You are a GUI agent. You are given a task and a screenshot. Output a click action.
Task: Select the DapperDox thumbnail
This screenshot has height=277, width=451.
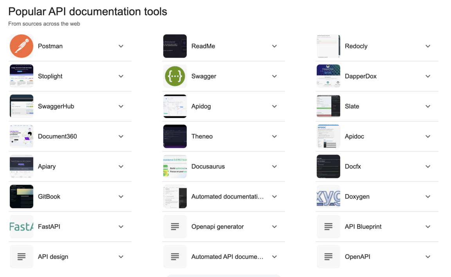click(328, 76)
